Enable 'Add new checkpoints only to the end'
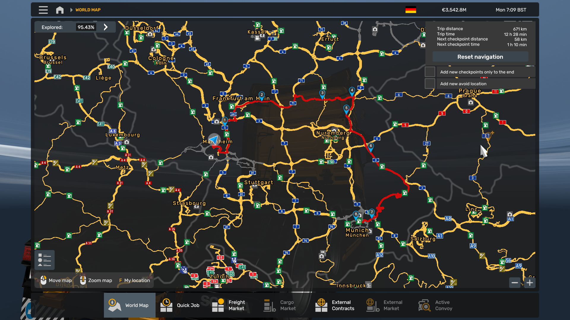Image resolution: width=570 pixels, height=320 pixels. pos(430,71)
